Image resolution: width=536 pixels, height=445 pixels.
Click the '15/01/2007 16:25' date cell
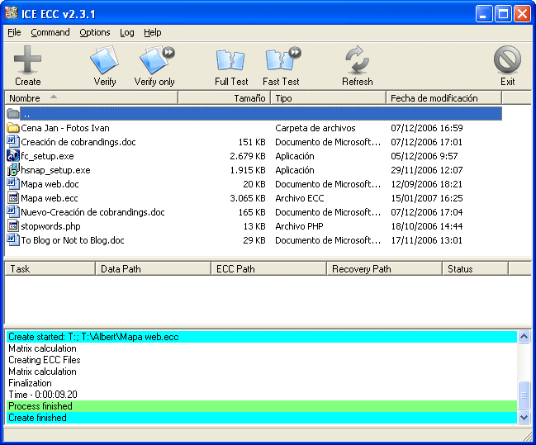click(427, 198)
